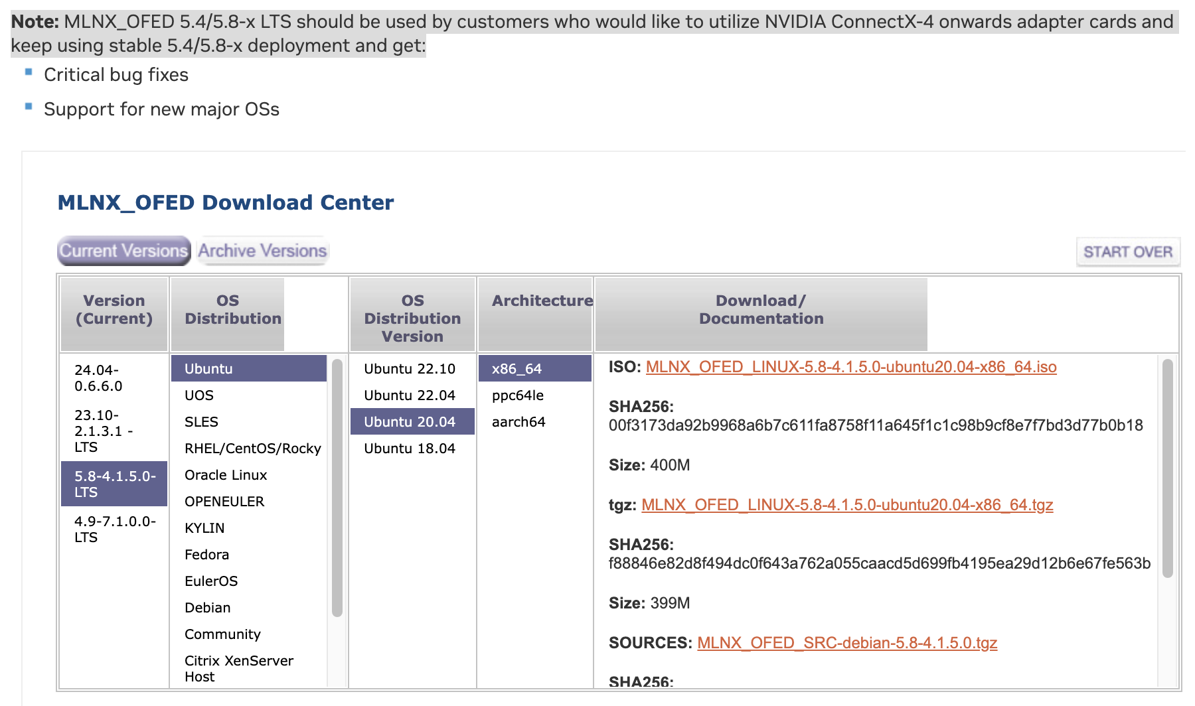Select Ubuntu 22.10 version
Viewport: 1195px width, 706px height.
point(412,368)
